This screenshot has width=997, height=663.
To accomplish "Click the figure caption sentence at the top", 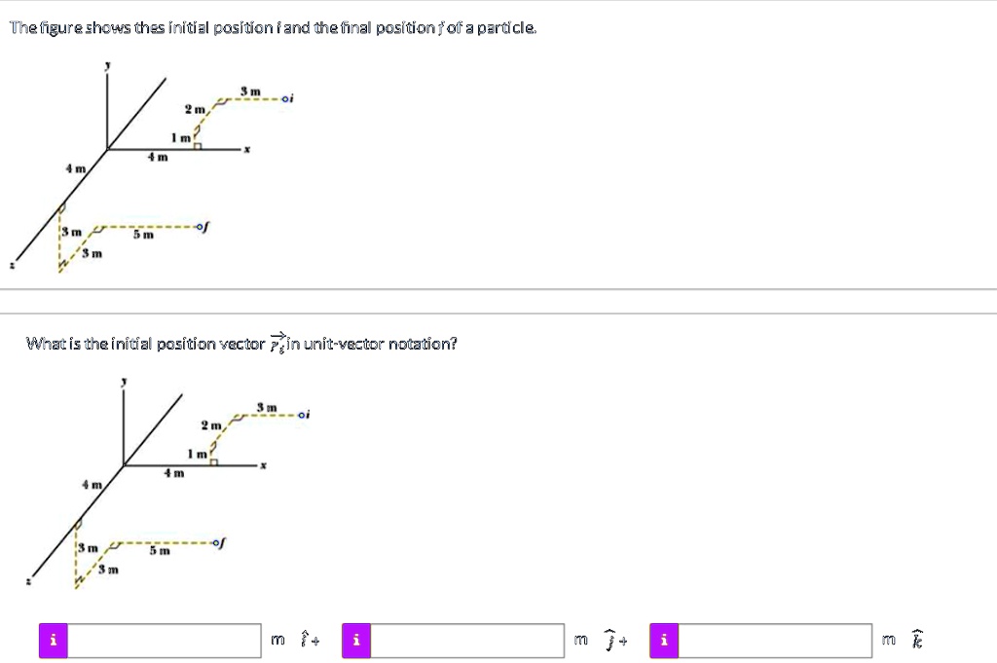I will coord(273,27).
